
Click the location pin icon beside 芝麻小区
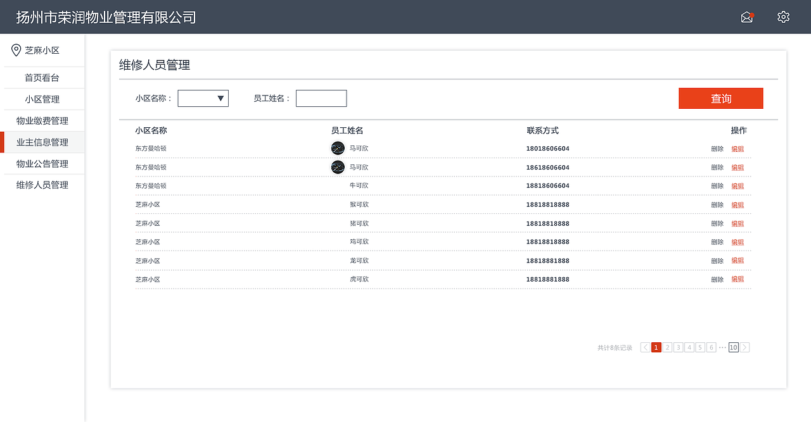point(16,51)
